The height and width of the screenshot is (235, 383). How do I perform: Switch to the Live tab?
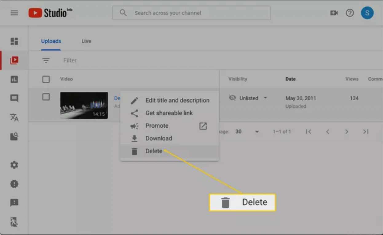point(86,41)
